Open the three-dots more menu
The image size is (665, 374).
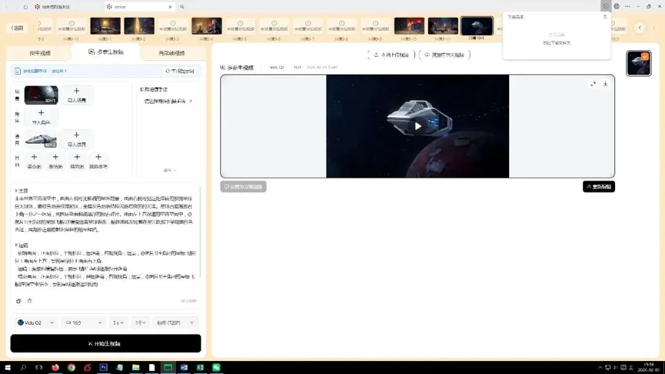[x=627, y=6]
